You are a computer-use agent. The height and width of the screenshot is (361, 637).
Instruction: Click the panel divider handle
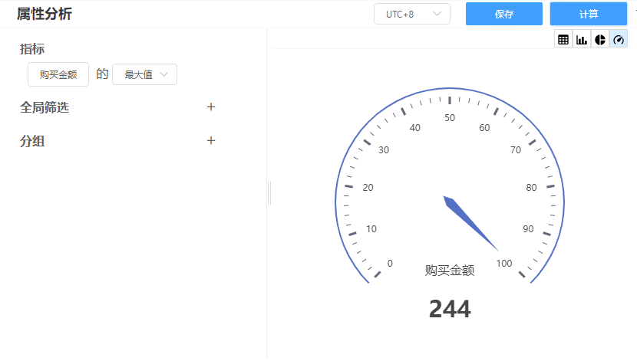(x=269, y=193)
